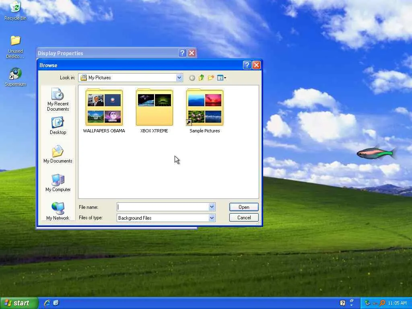Click the orange magnifier tray icon

coord(383,303)
